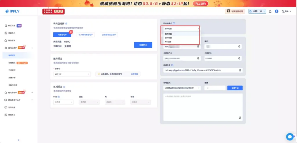The height and width of the screenshot is (143, 297).
Task: Click the 购买代理 cart icon
Action: [x=6, y=25]
